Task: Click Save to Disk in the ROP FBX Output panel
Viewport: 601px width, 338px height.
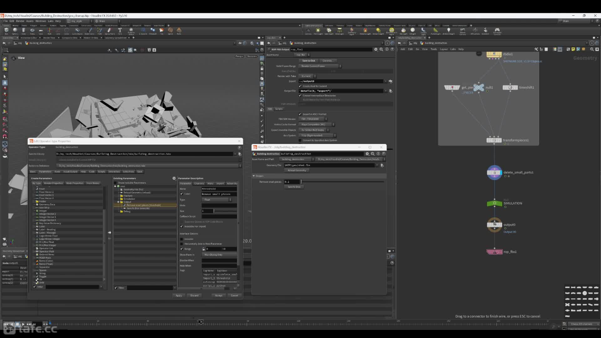Action: [309, 61]
